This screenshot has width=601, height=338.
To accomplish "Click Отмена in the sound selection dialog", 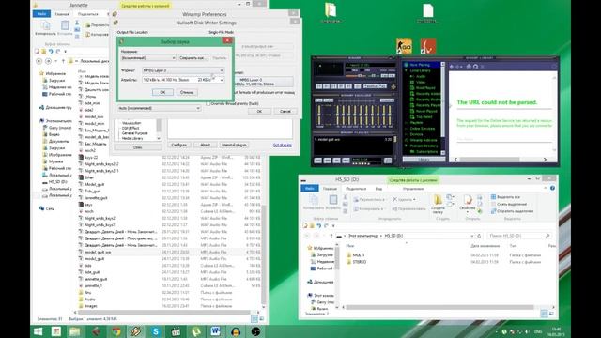I will point(187,92).
